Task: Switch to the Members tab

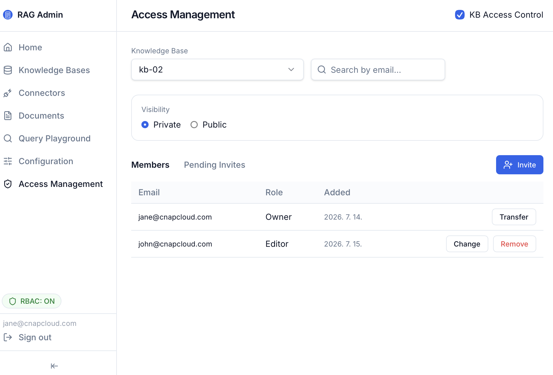Action: point(150,165)
